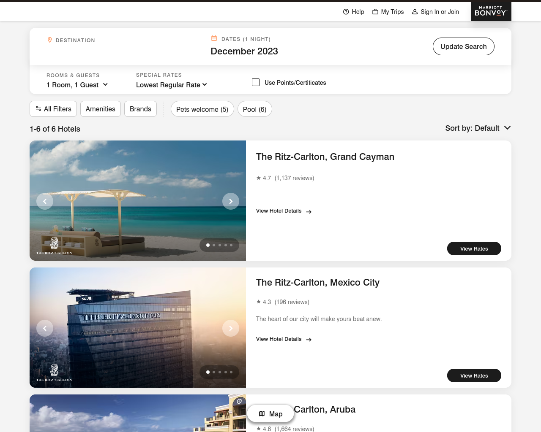Open My Trips
The width and height of the screenshot is (541, 432).
coord(388,12)
